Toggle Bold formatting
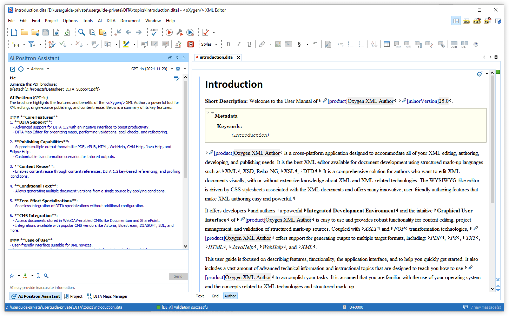Screen dimensions: 509x316 point(229,44)
